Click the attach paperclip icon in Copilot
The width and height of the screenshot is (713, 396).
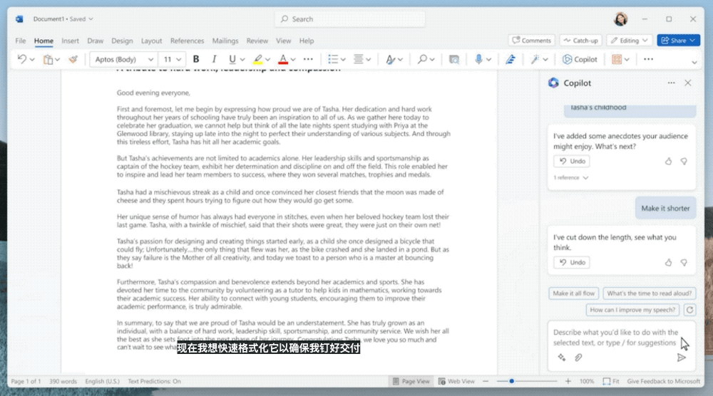(x=578, y=358)
